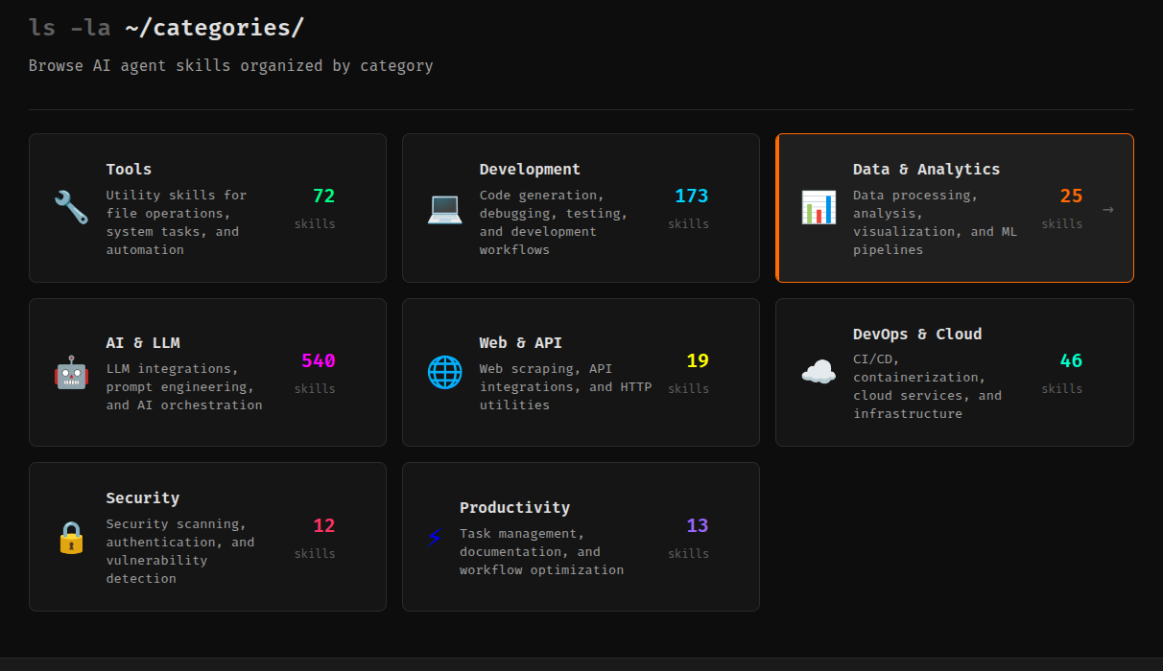
Task: Click the ~/categories/ path heading
Action: [214, 28]
